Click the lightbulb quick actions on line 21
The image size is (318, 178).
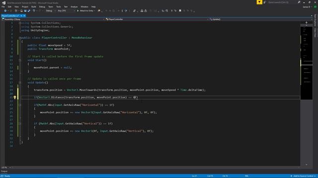[x=15, y=97]
